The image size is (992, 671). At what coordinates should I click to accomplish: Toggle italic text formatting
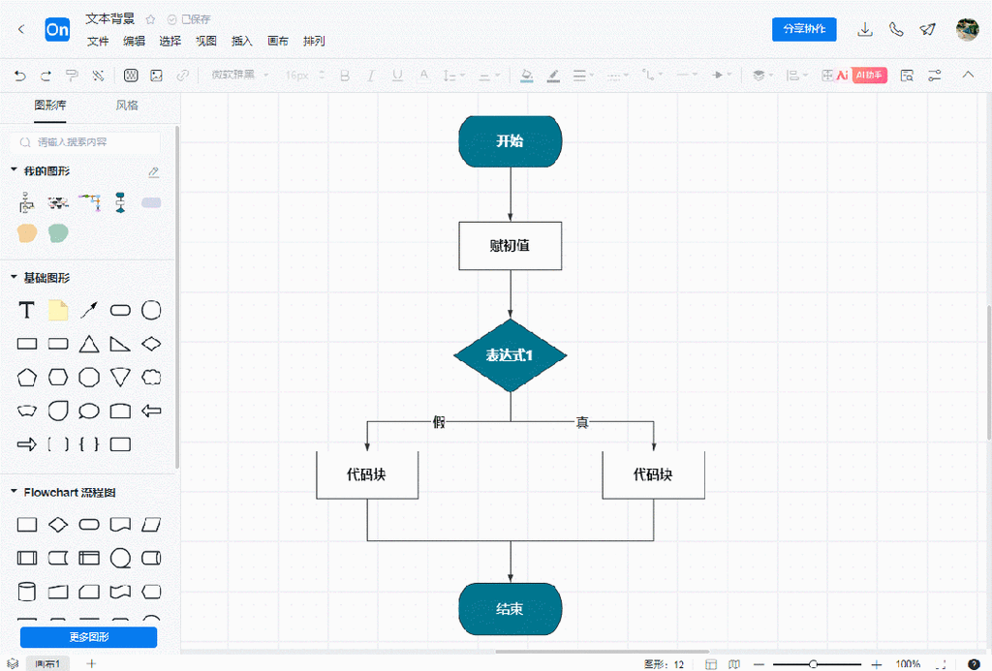click(371, 76)
